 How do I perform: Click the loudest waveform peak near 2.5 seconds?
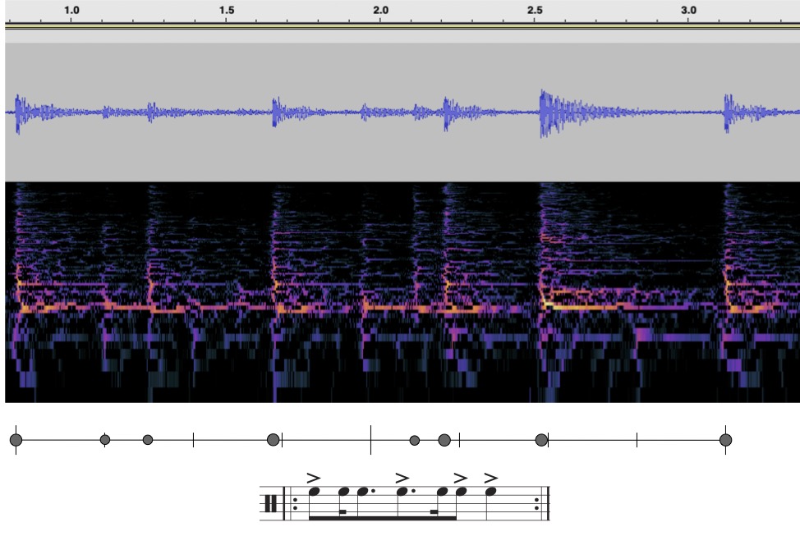[544, 113]
